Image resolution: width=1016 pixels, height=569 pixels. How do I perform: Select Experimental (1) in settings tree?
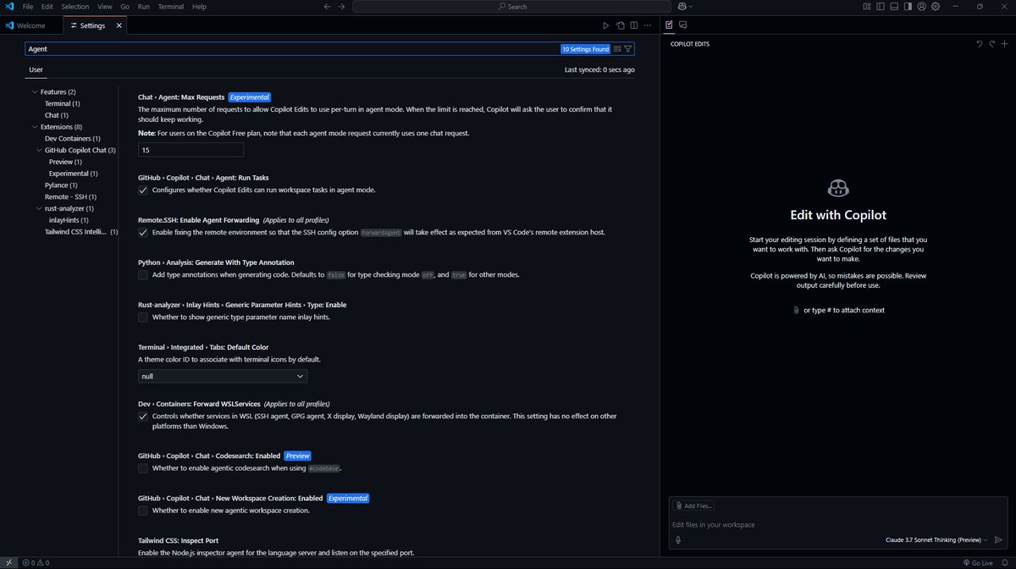pos(74,173)
